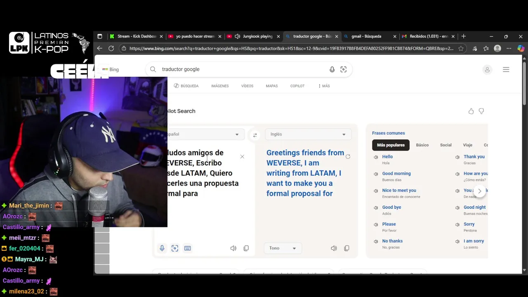528x297 pixels.
Task: Click the browser address bar URL
Action: coord(291,48)
